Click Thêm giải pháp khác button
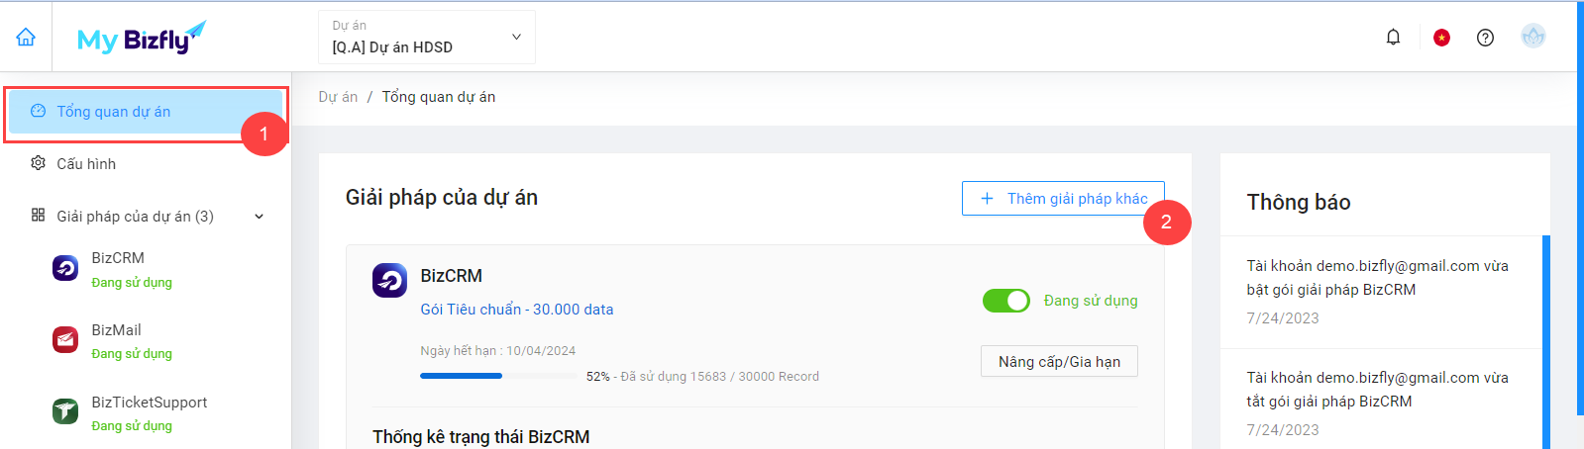The image size is (1584, 449). 1063,199
